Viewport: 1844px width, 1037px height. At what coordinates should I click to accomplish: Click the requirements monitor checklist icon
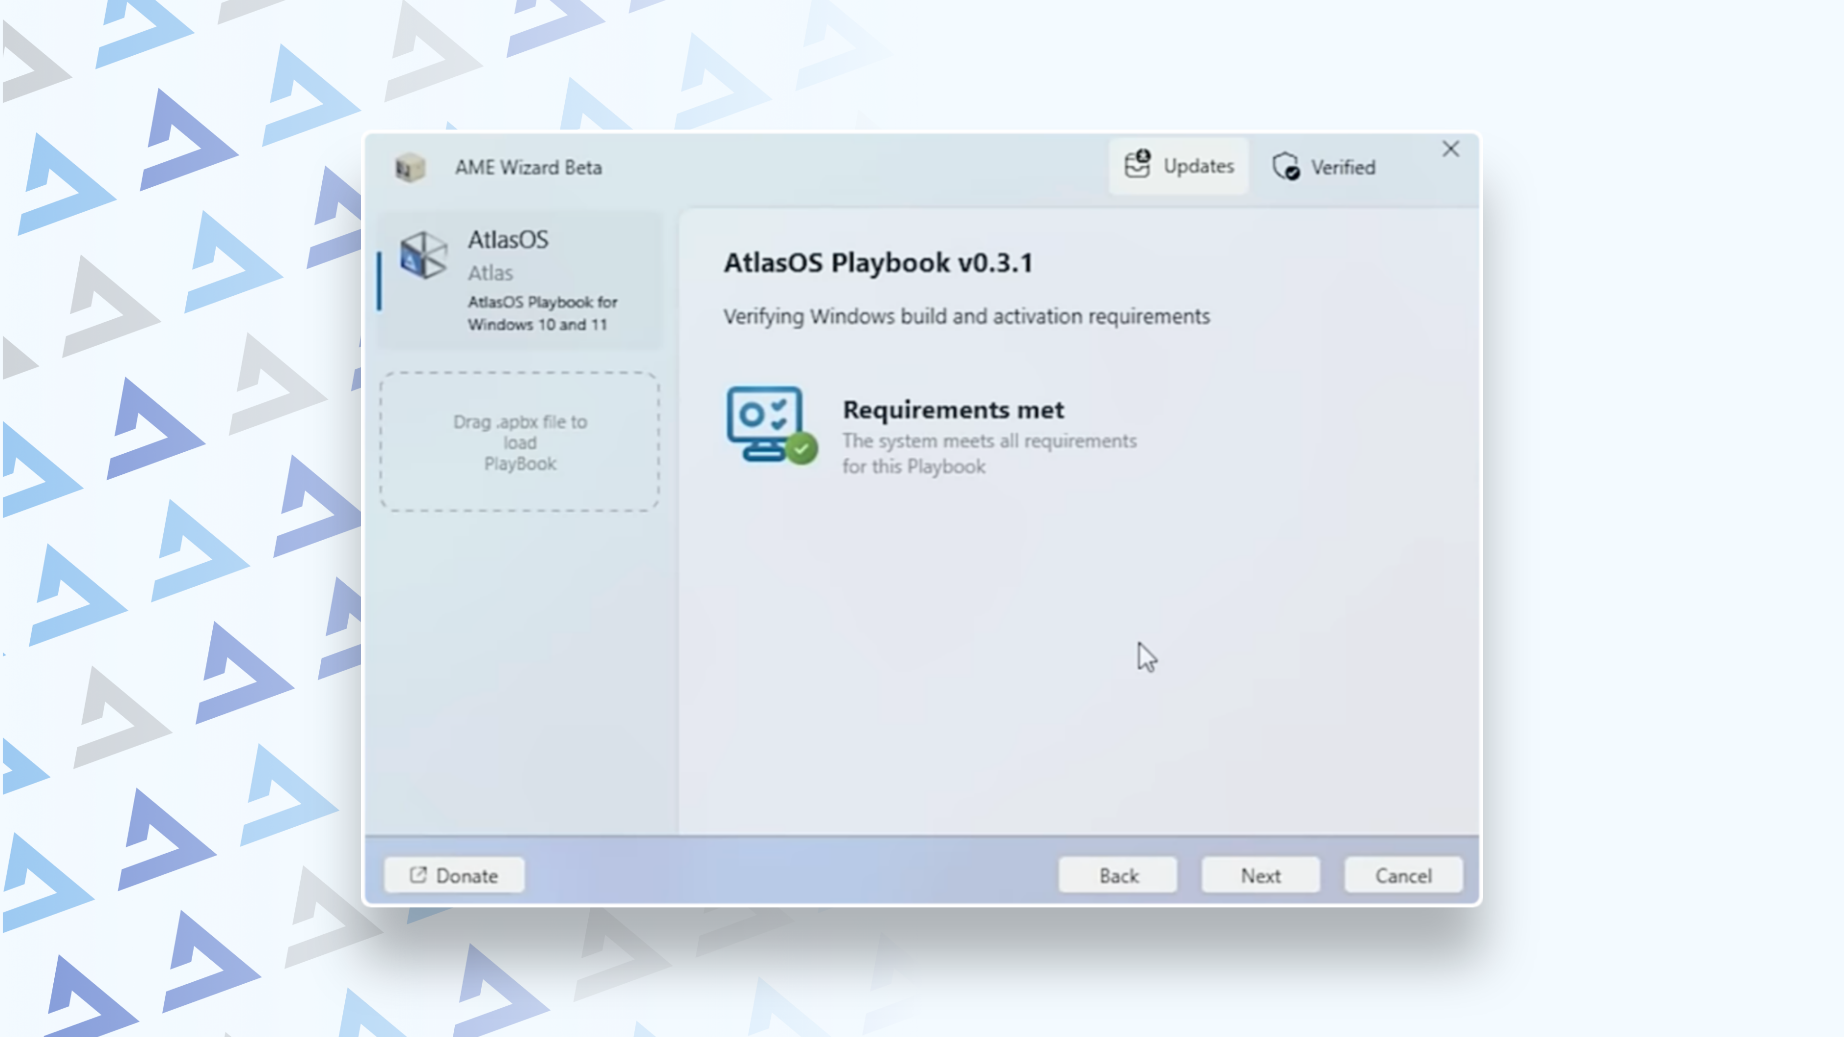(x=764, y=422)
